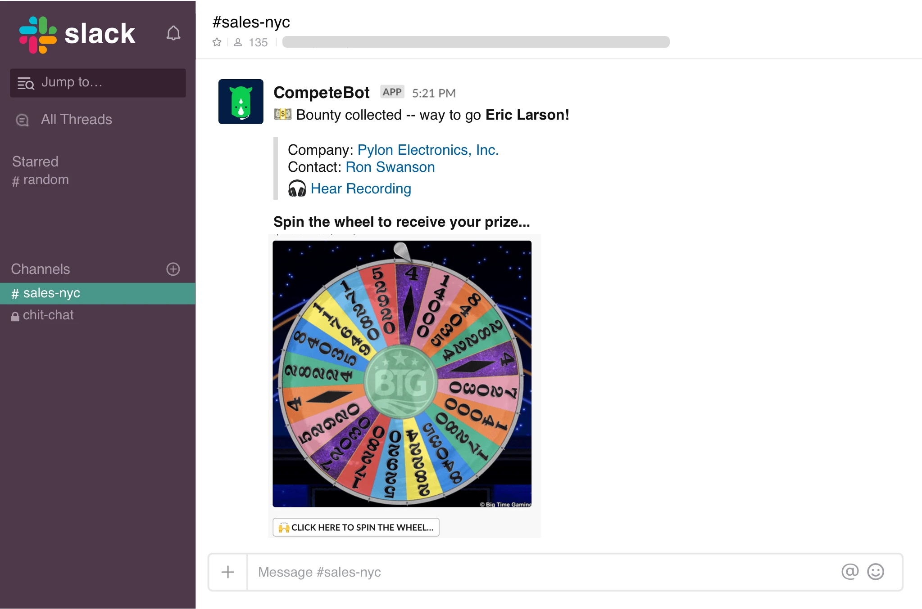
Task: View the 135 channel members
Action: 251,42
